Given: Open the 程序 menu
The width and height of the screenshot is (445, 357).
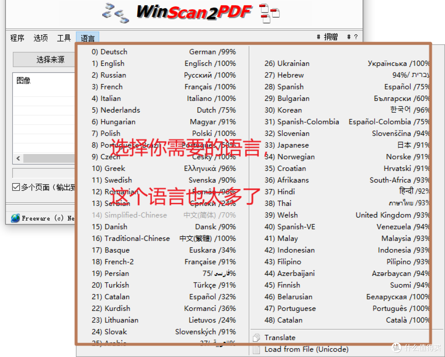Looking at the screenshot, I should (17, 38).
